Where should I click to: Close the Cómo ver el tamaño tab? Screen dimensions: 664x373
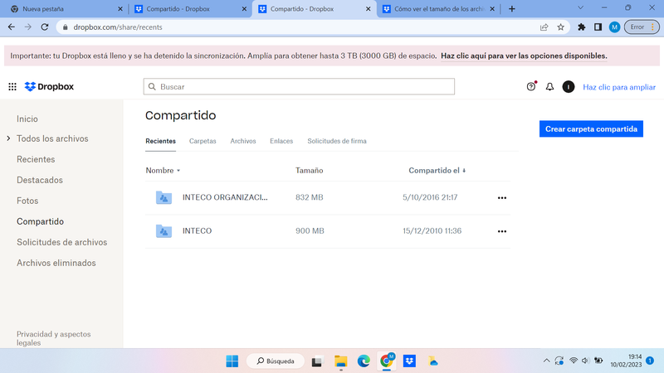point(492,9)
